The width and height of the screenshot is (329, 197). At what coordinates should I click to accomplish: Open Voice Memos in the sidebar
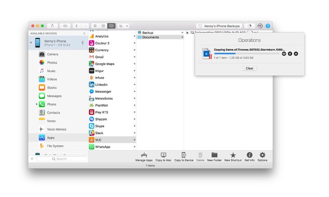[x=57, y=129]
